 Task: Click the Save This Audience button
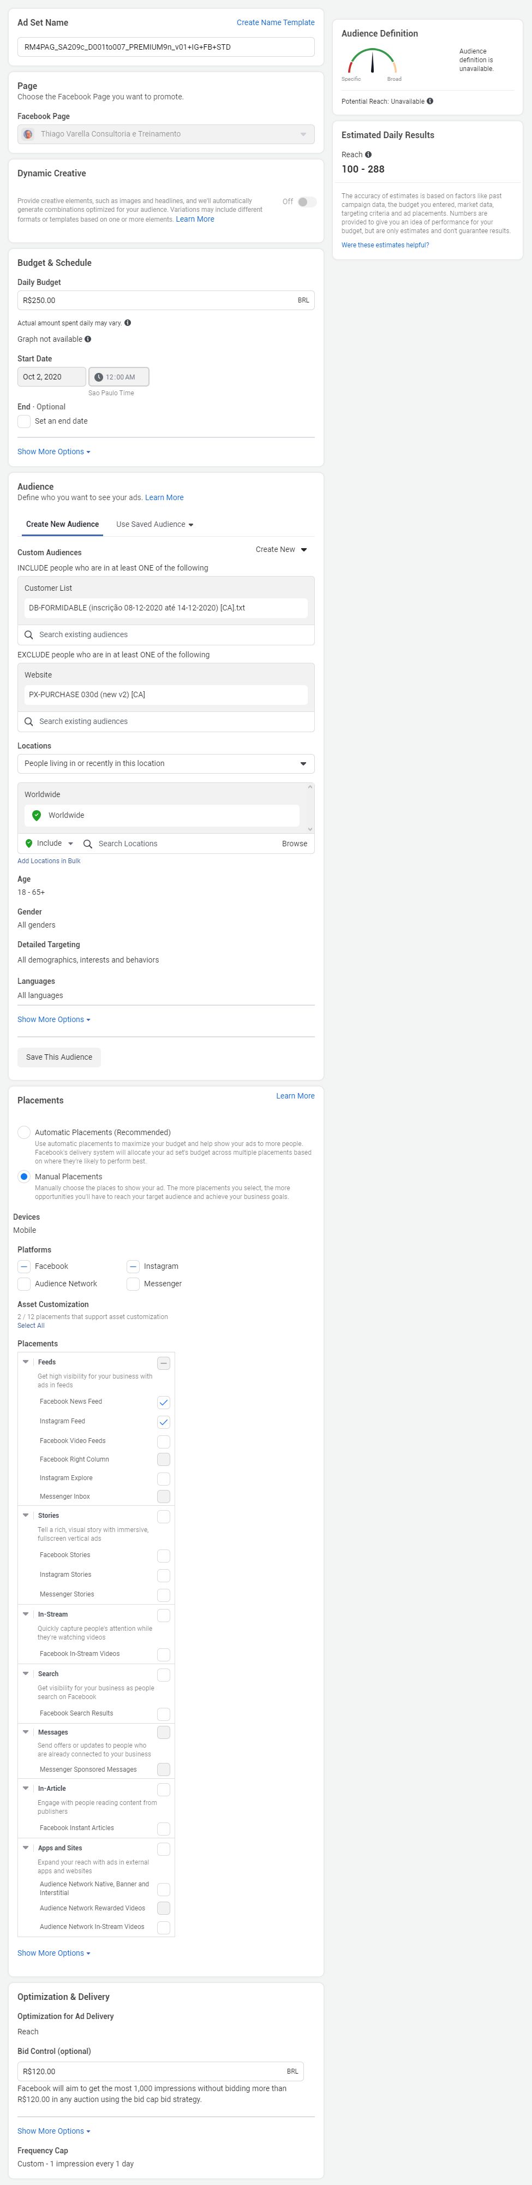pyautogui.click(x=58, y=1057)
